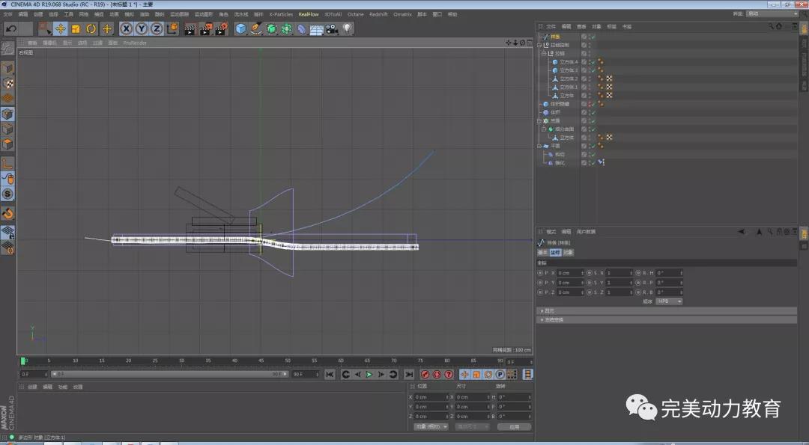This screenshot has width=809, height=445.
Task: Click the Undo arrow in the toolbar
Action: pos(10,28)
